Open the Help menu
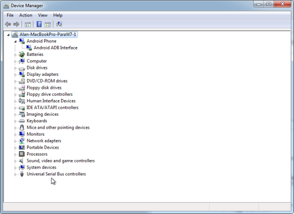This screenshot has height=214, width=294. pyautogui.click(x=58, y=15)
